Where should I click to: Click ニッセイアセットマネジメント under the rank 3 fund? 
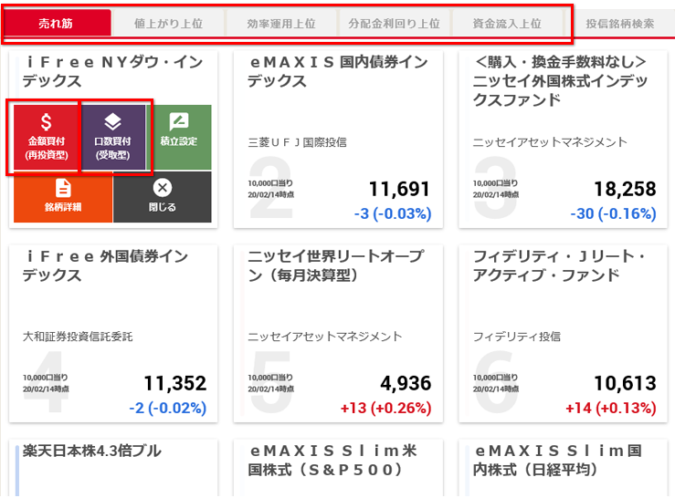550,142
